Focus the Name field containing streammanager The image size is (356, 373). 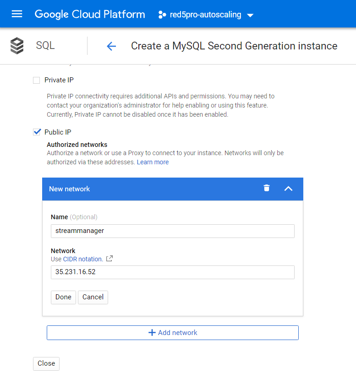click(173, 231)
